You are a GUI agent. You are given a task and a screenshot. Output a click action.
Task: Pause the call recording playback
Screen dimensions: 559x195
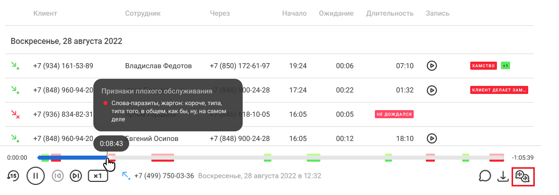(x=35, y=176)
